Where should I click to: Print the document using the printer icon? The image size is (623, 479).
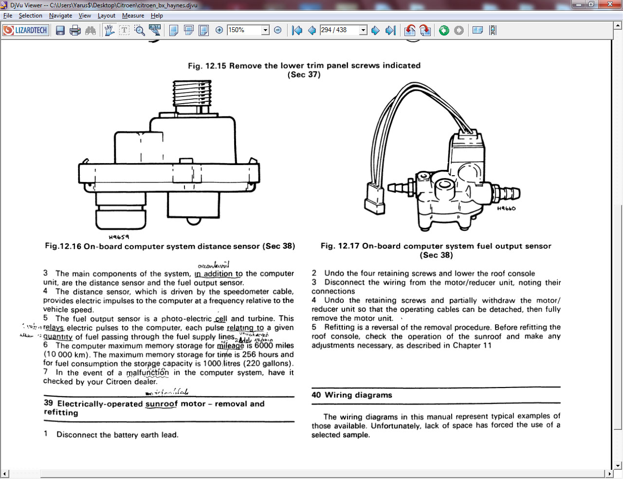(x=75, y=30)
